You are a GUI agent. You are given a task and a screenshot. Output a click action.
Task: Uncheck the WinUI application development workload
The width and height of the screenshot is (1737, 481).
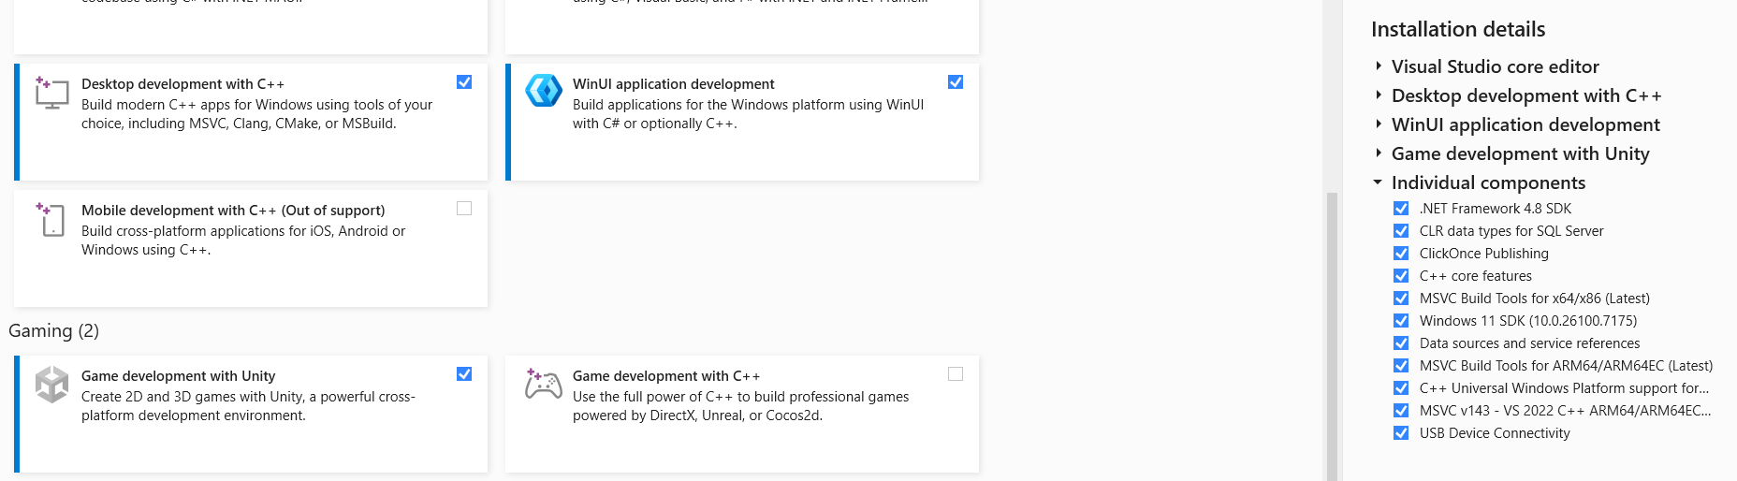coord(956,82)
